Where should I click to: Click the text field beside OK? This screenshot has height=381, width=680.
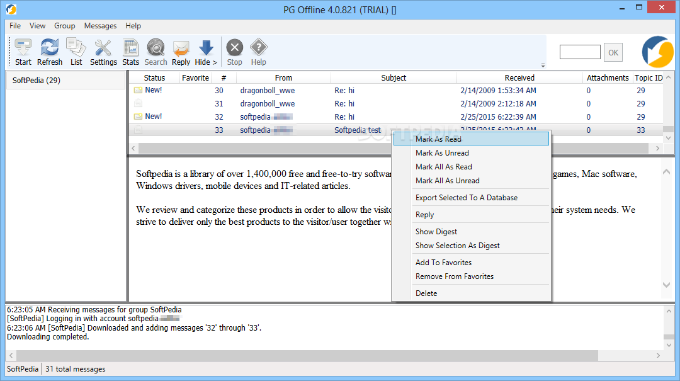click(x=580, y=52)
